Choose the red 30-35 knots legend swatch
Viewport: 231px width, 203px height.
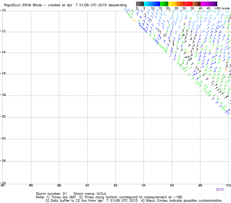(x=189, y=4)
